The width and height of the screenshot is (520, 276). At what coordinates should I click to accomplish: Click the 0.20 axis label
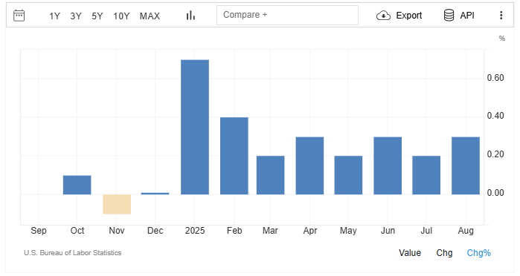coord(495,154)
